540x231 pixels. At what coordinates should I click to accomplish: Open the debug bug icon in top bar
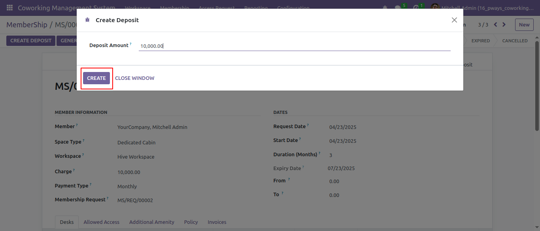pos(385,8)
